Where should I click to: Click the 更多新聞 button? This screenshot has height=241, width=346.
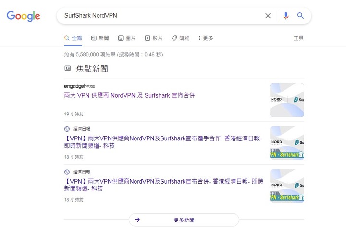(184, 219)
